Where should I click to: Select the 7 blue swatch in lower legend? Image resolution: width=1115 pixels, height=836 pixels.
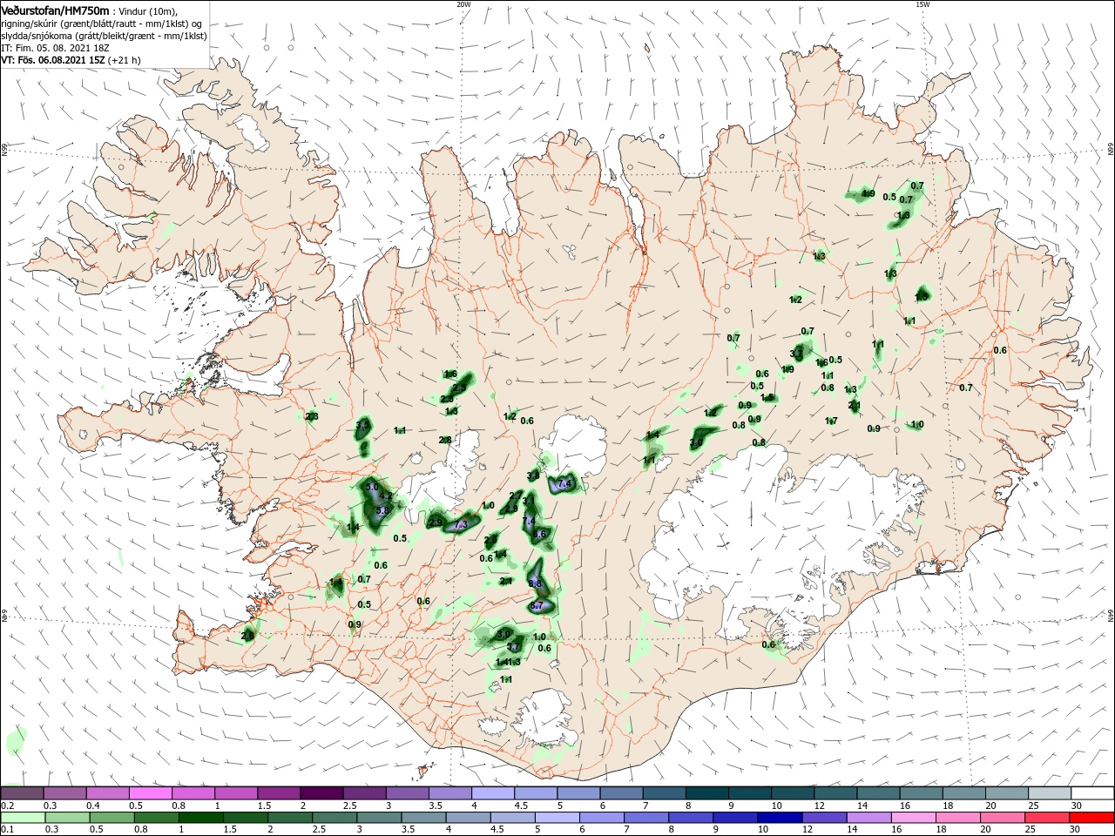pyautogui.click(x=645, y=818)
